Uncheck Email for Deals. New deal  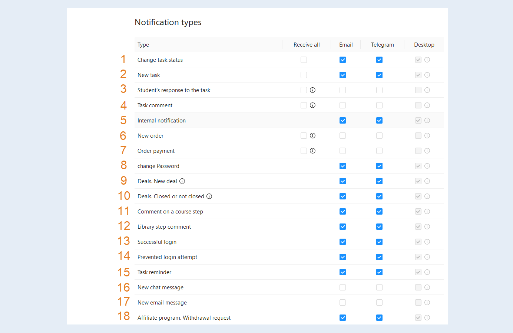pos(342,181)
